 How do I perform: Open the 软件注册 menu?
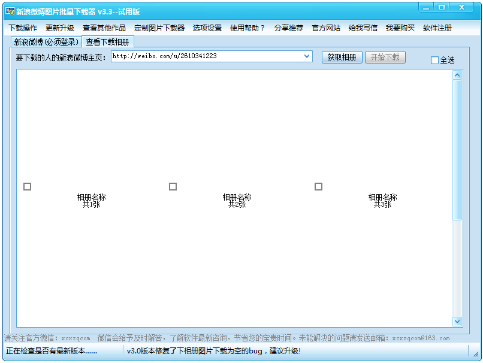[437, 28]
